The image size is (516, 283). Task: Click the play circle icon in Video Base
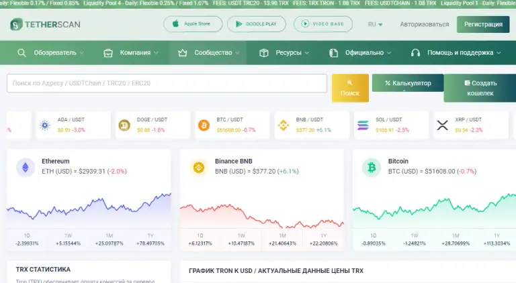tap(305, 23)
